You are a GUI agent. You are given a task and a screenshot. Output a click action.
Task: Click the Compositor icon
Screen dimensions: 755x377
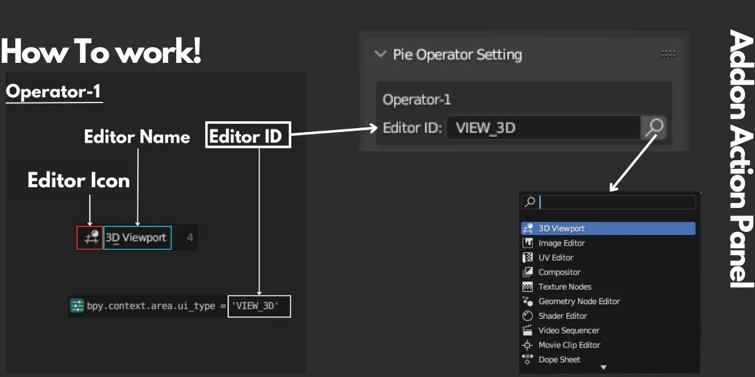tap(529, 272)
